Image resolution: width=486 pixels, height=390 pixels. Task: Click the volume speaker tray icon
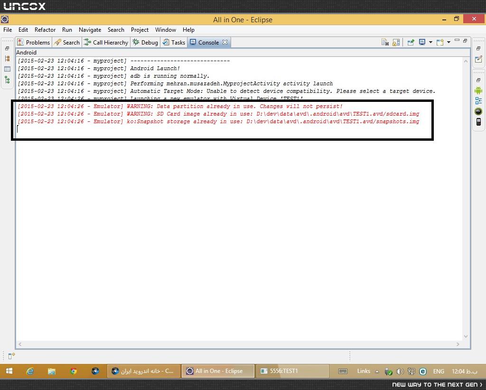pyautogui.click(x=400, y=371)
